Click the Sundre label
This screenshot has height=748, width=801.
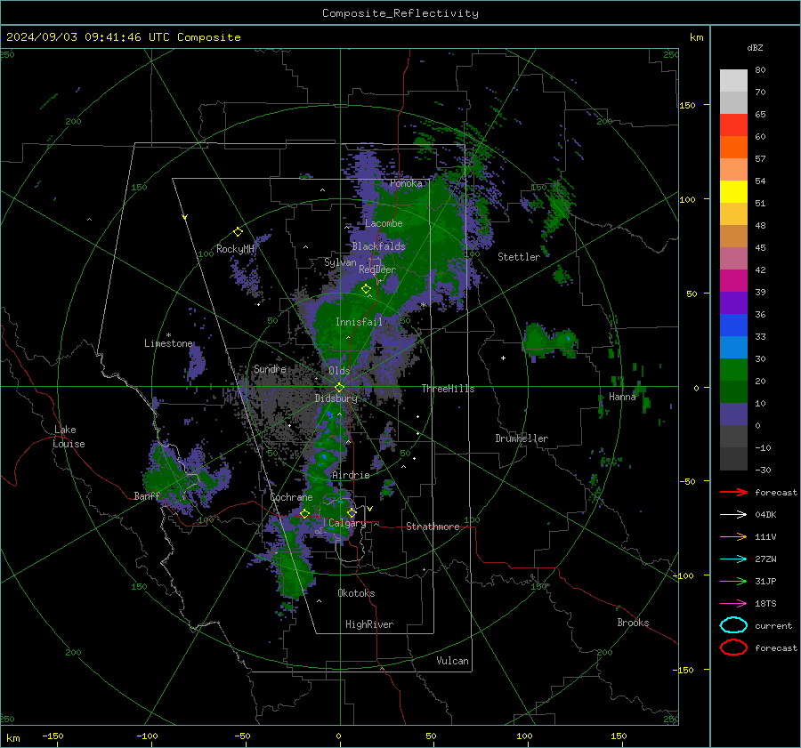coord(270,368)
